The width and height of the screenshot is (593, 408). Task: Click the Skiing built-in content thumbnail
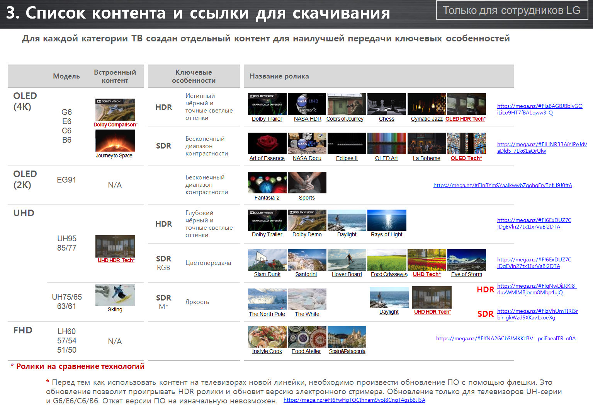115,295
